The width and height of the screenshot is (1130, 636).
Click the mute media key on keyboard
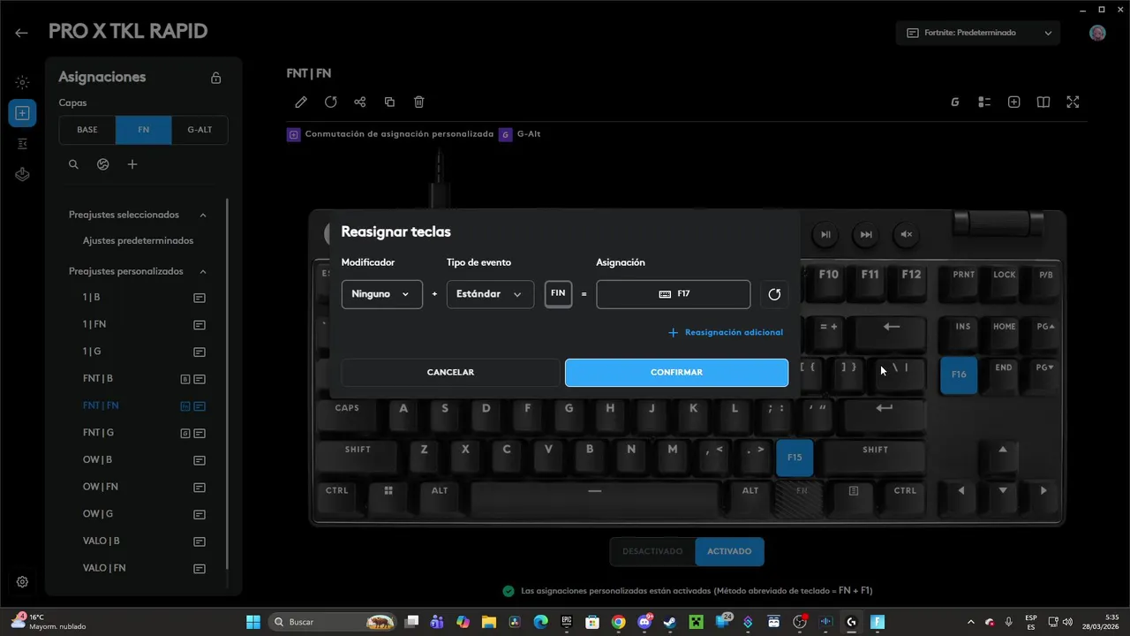(906, 235)
